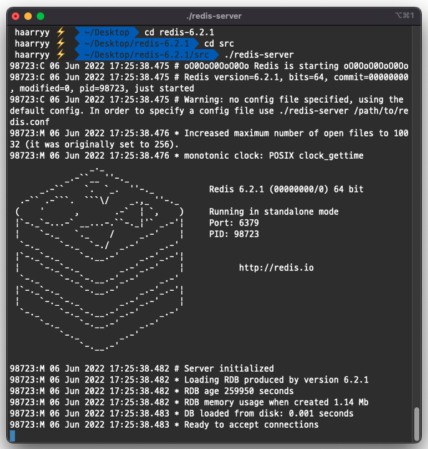Viewport: 428px width, 449px height.
Task: Click the lightning bolt beside the ./redis-server prompt
Action: click(x=60, y=55)
